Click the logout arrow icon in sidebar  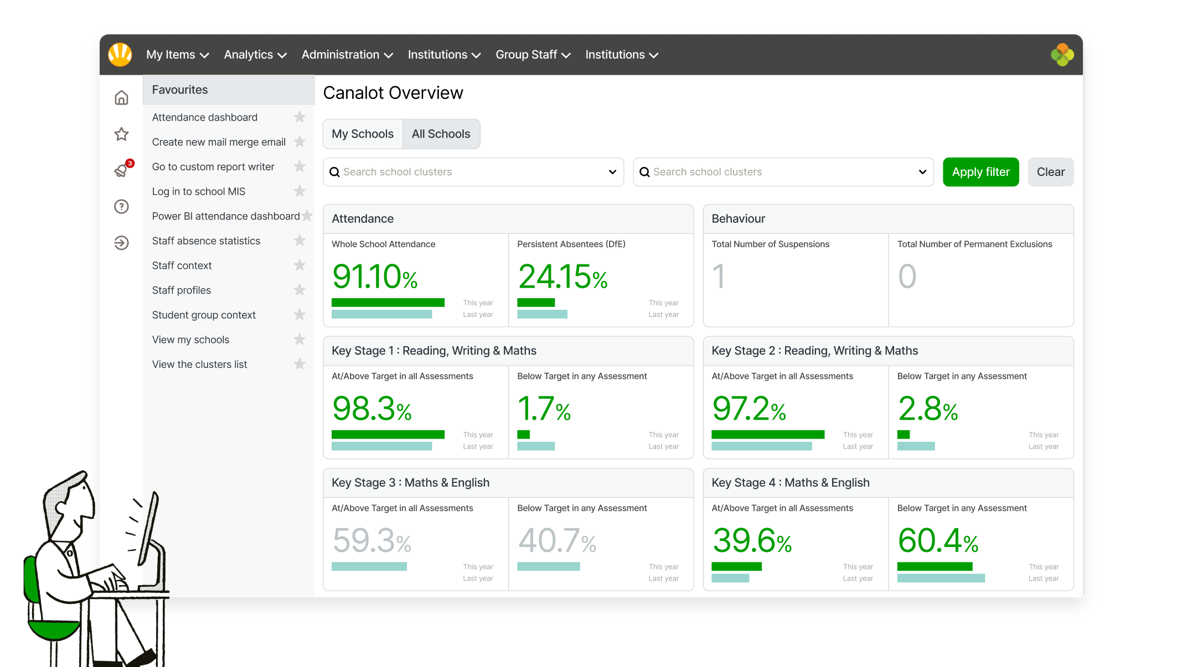coord(121,243)
